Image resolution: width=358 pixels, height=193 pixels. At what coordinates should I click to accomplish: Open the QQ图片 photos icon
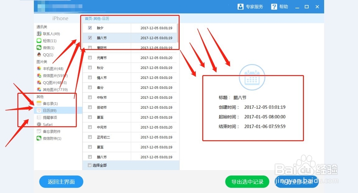click(39, 82)
